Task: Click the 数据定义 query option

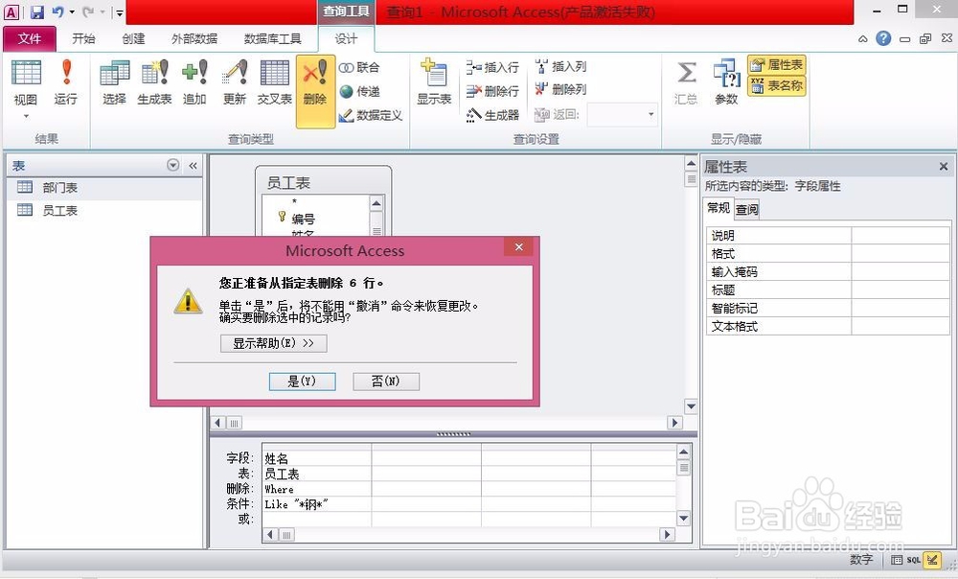Action: (370, 115)
